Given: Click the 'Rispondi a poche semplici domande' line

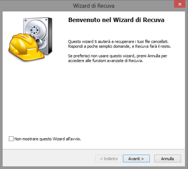Looking at the screenshot, I should (x=120, y=46).
